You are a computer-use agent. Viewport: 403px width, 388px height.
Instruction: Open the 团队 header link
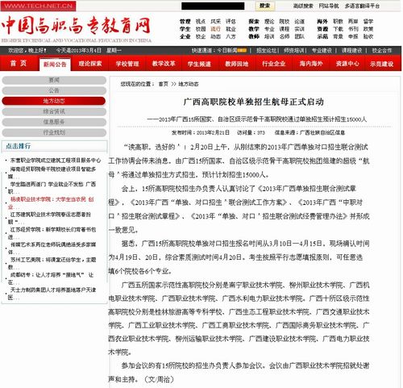pos(299,36)
